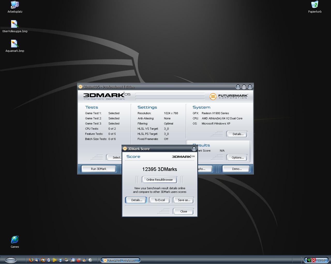331x264 pixels.
Task: Click 'Game Test 1:' row
Action: 102,113
